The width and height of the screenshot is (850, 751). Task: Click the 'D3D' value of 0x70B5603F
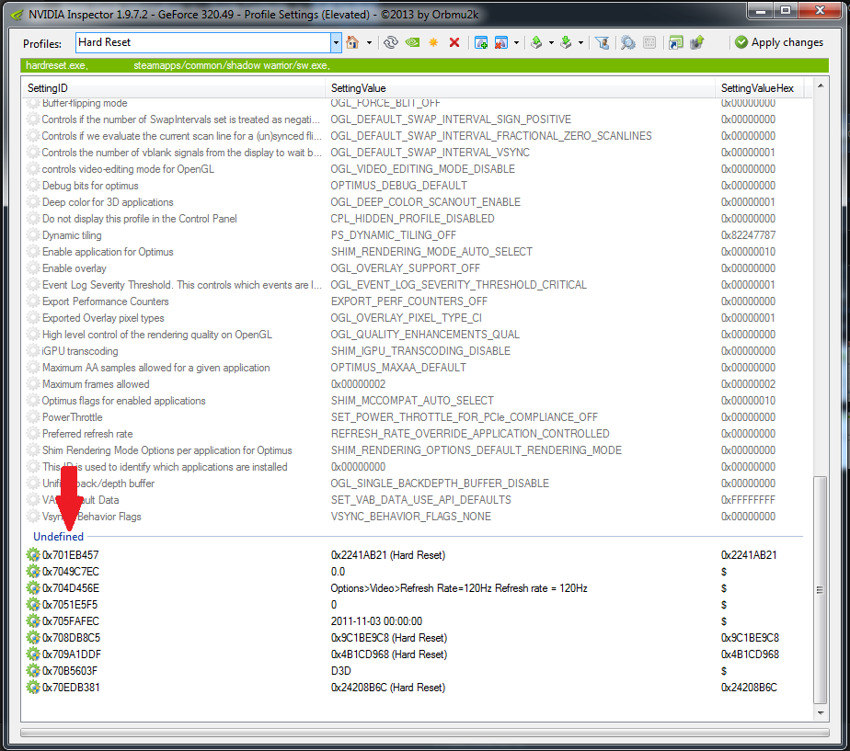tap(341, 671)
